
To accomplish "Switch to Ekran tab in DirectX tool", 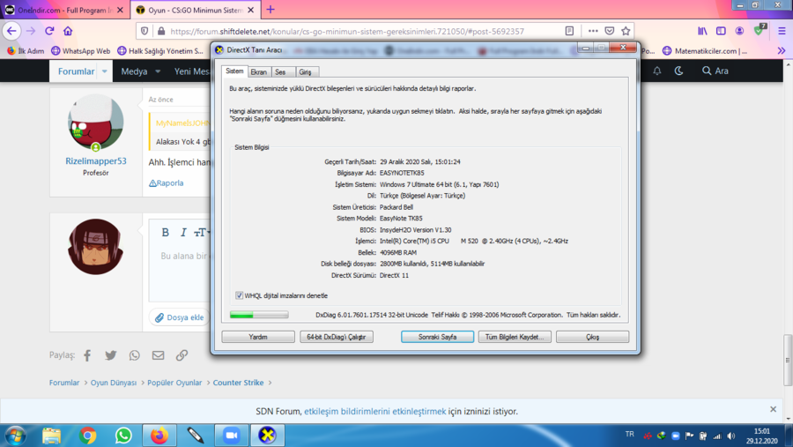I will [258, 72].
